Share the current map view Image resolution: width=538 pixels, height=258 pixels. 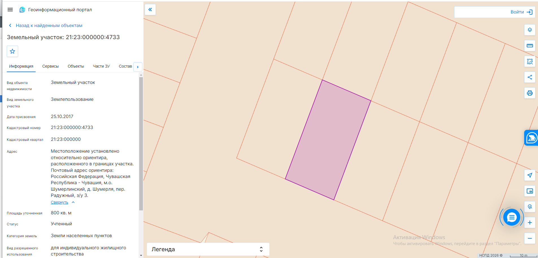click(530, 77)
